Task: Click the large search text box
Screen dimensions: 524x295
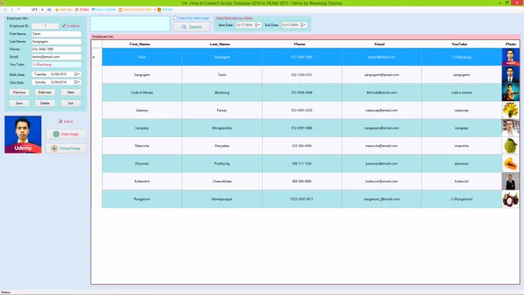Action: point(130,24)
